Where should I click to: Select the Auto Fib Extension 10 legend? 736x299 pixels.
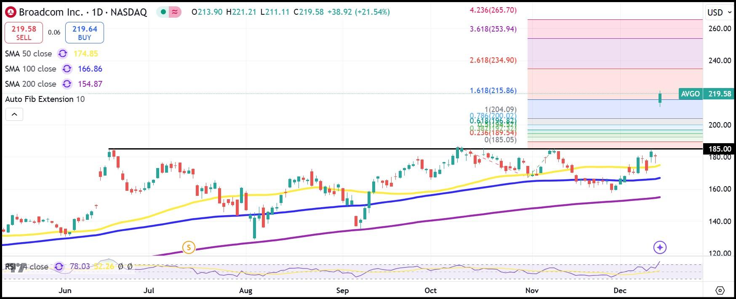pyautogui.click(x=45, y=99)
